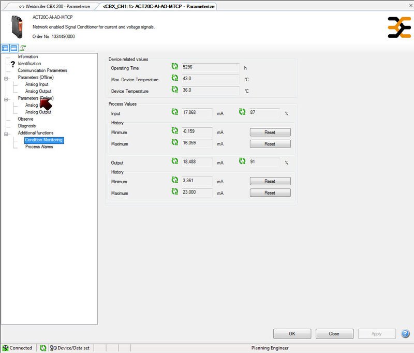Refresh the Input percent value
This screenshot has width=414, height=353.
coord(242,112)
